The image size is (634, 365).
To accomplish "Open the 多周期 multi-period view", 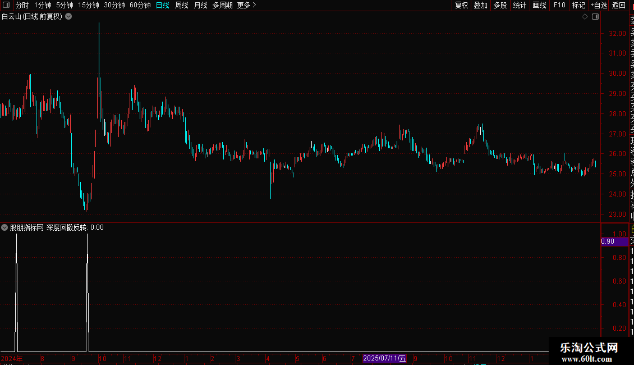I will pos(222,5).
